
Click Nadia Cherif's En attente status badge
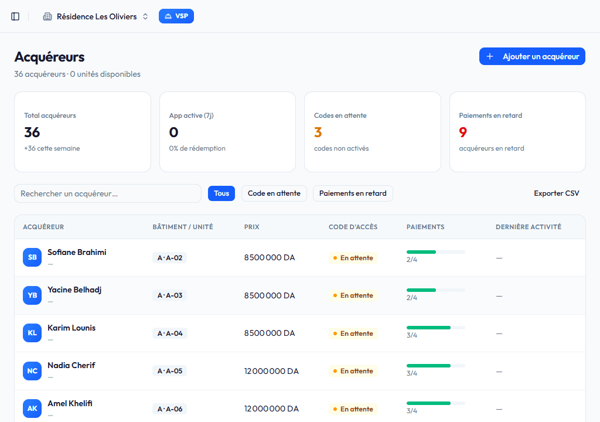tap(353, 371)
